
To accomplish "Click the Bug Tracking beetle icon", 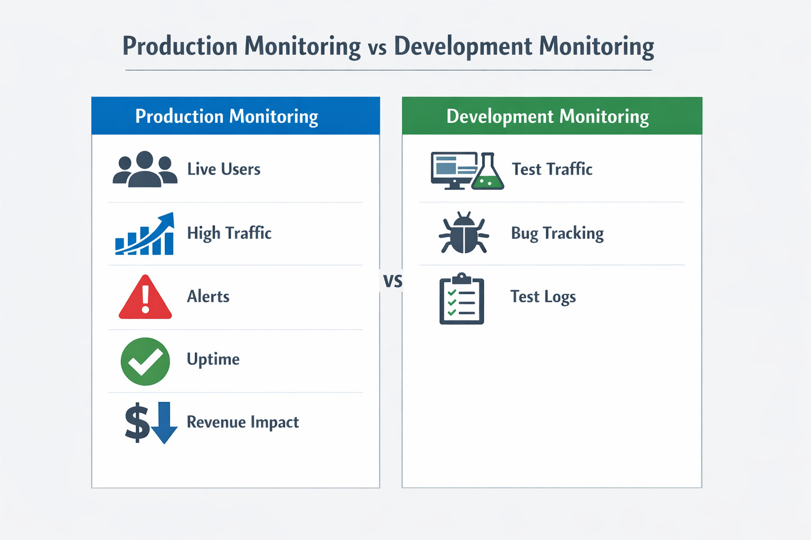I will (464, 233).
